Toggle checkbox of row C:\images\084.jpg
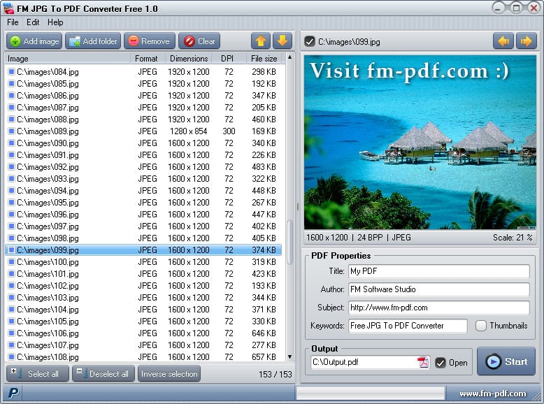Viewport: 544px width, 404px height. [x=11, y=72]
